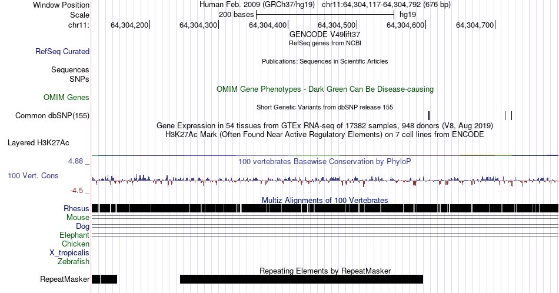
Task: Click 100 vertebrates Basewise Conservation by PhyloP title
Action: pos(325,161)
